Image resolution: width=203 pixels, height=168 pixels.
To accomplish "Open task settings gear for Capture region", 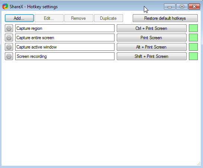I will (9, 28).
